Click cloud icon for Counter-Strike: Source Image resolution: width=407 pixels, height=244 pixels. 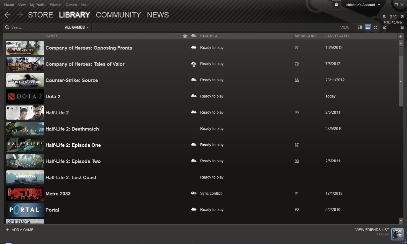[x=194, y=80]
